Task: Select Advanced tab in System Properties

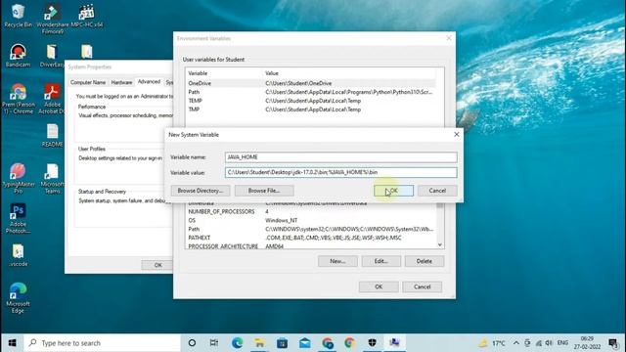Action: point(149,82)
